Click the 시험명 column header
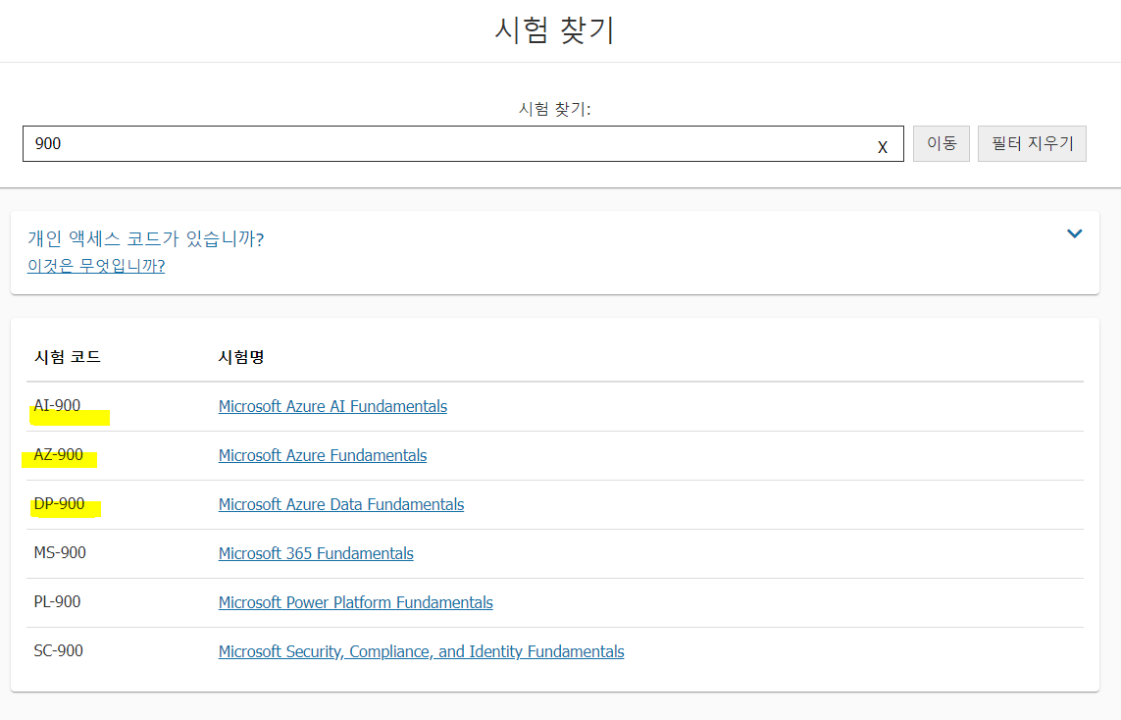The height and width of the screenshot is (720, 1121). point(241,357)
